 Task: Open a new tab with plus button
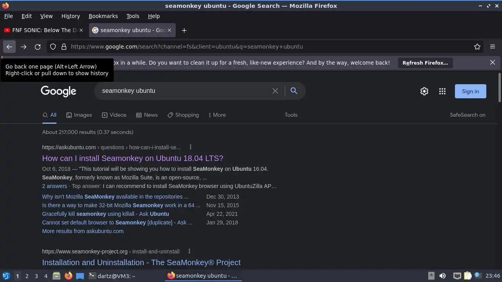point(184,30)
